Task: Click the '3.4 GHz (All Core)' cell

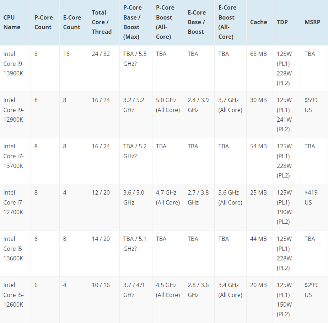Action: [230, 290]
